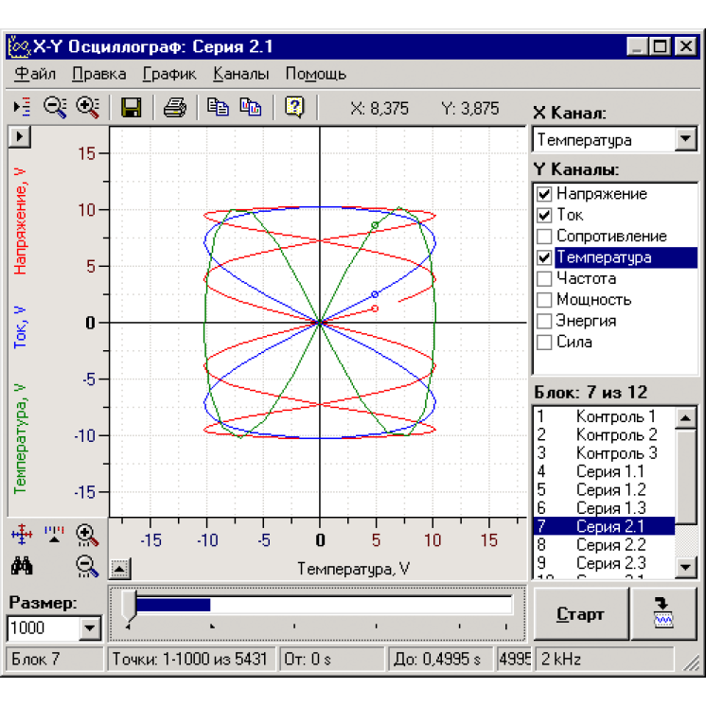Screen dimensions: 706x706
Task: Tick the Частота channel checkbox
Action: coord(544,279)
